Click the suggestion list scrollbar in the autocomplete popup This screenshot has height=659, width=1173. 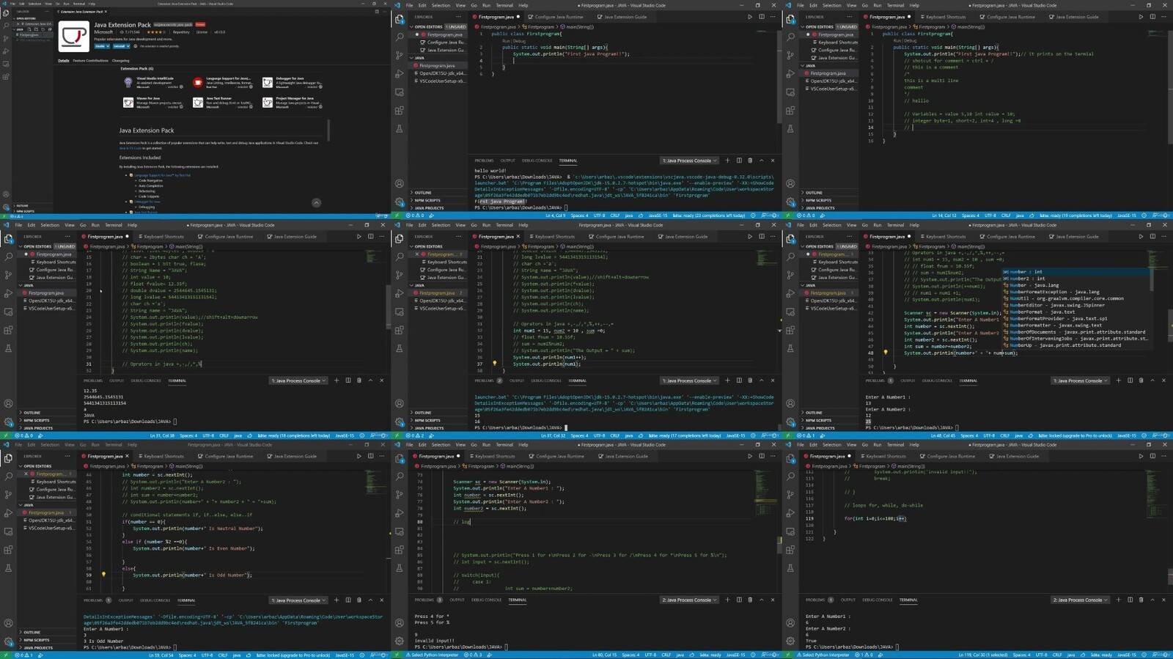click(1152, 279)
